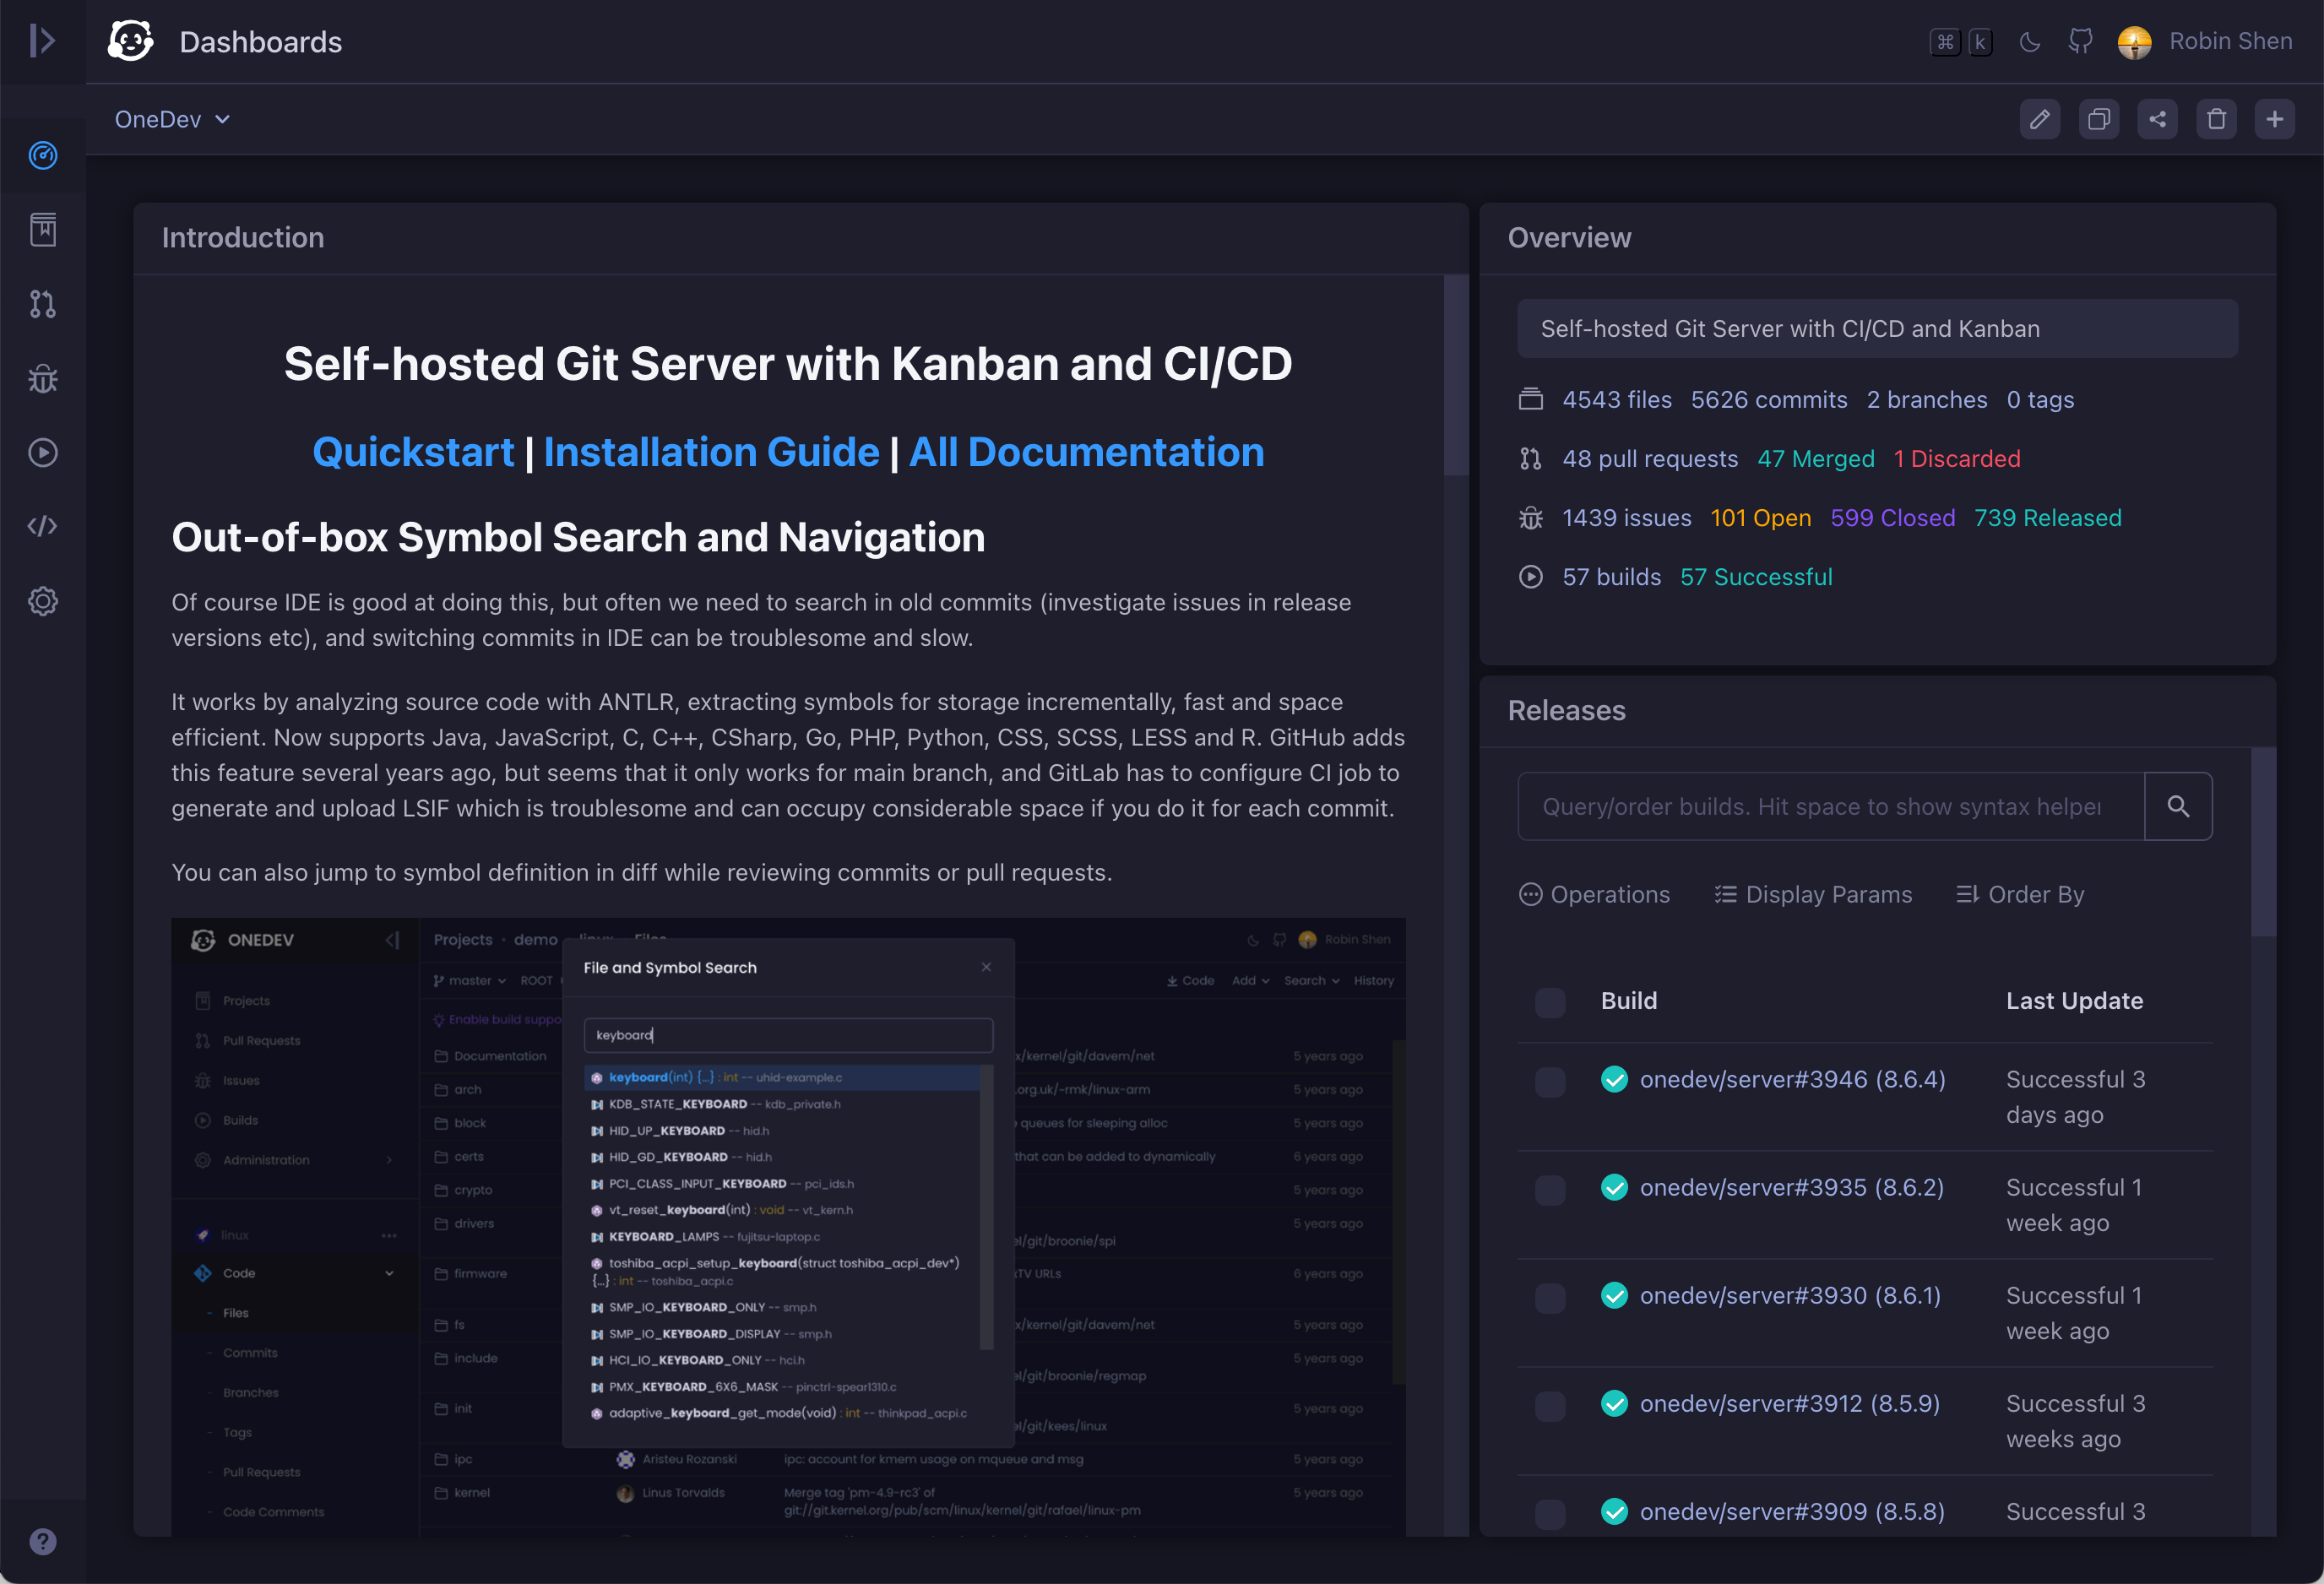Viewport: 2324px width, 1584px height.
Task: Check the checkbox next to onedev/server#3946
Action: coord(1550,1079)
